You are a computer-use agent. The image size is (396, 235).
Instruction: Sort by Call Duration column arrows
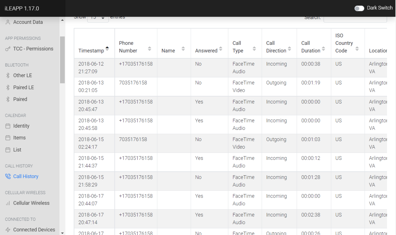323,49
